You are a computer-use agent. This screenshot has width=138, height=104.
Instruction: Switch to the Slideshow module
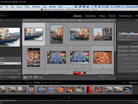[125, 16]
